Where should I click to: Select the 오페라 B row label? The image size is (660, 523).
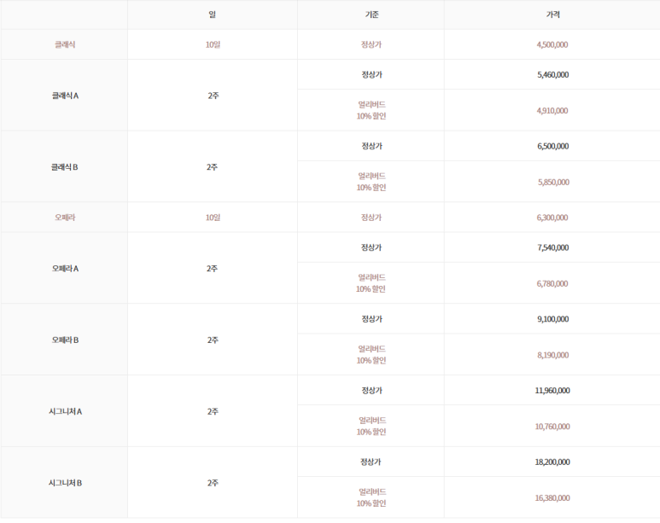tap(65, 340)
